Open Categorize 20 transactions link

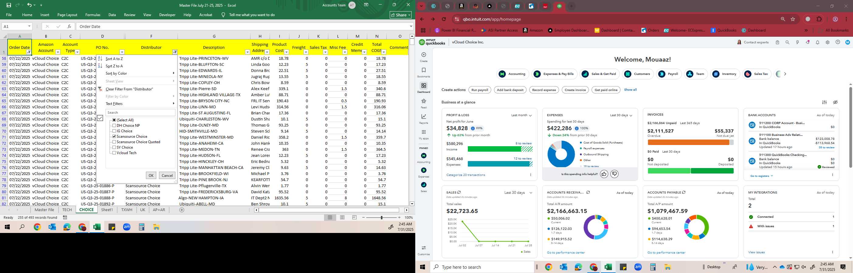pyautogui.click(x=466, y=175)
